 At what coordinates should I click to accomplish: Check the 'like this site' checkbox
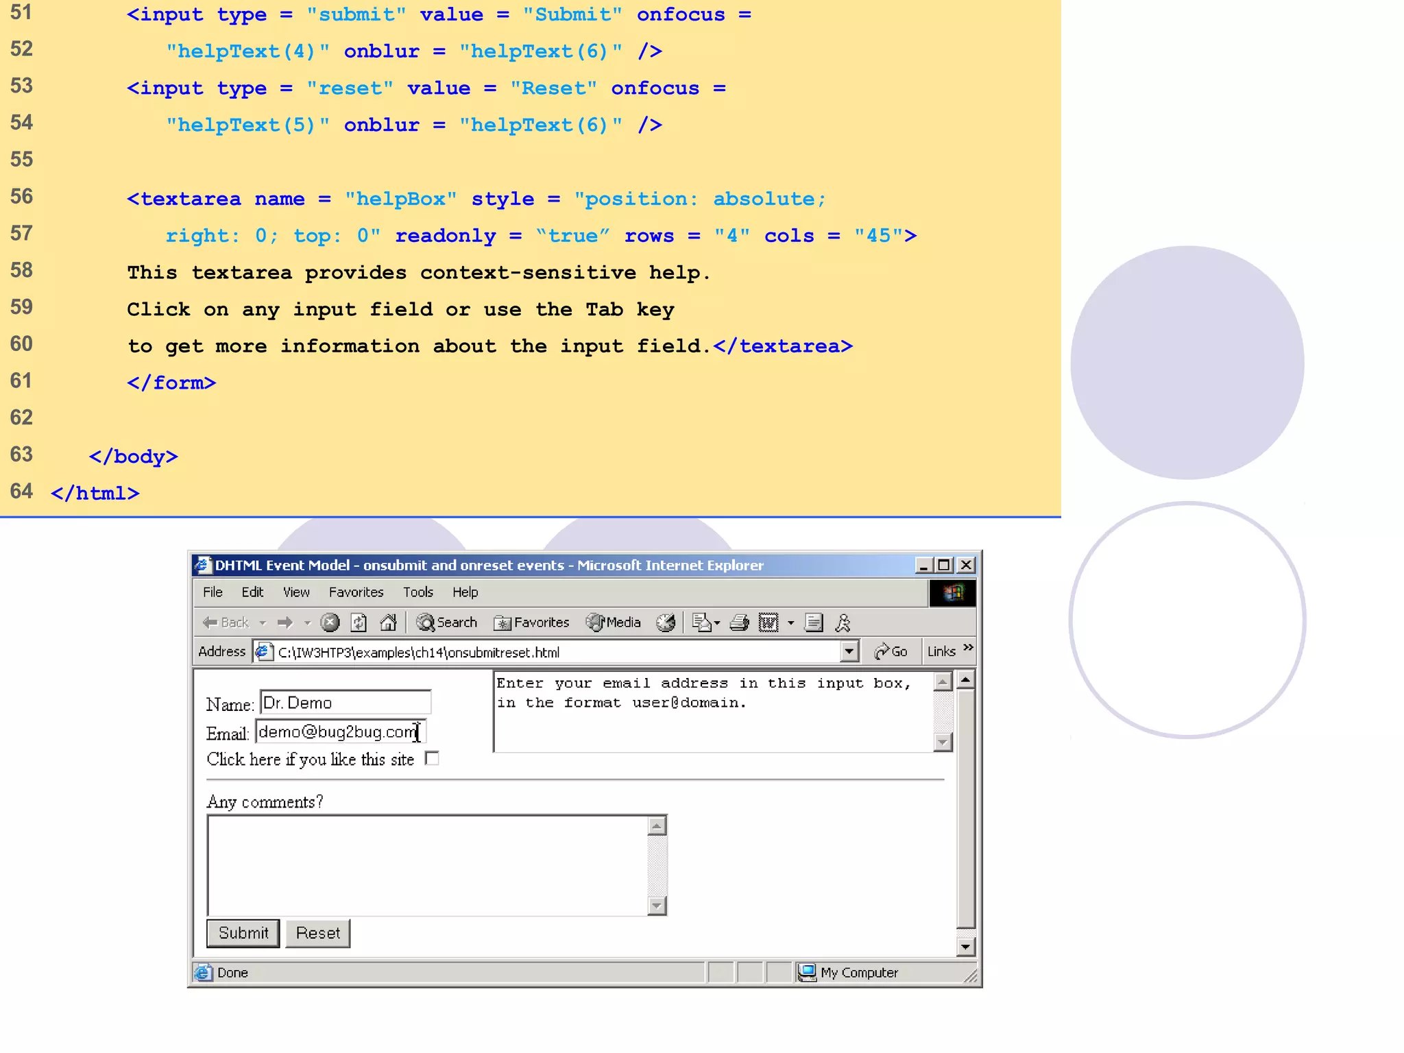click(432, 759)
